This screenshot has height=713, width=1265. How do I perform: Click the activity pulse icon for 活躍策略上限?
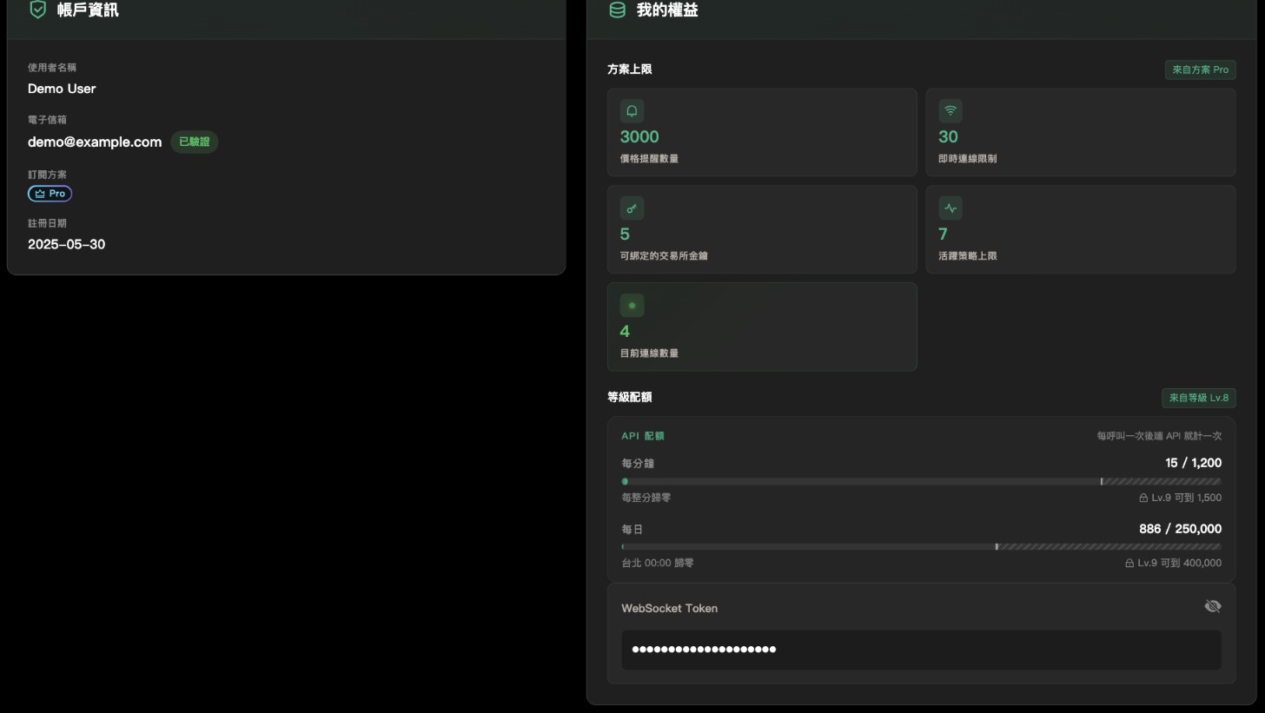coord(950,208)
